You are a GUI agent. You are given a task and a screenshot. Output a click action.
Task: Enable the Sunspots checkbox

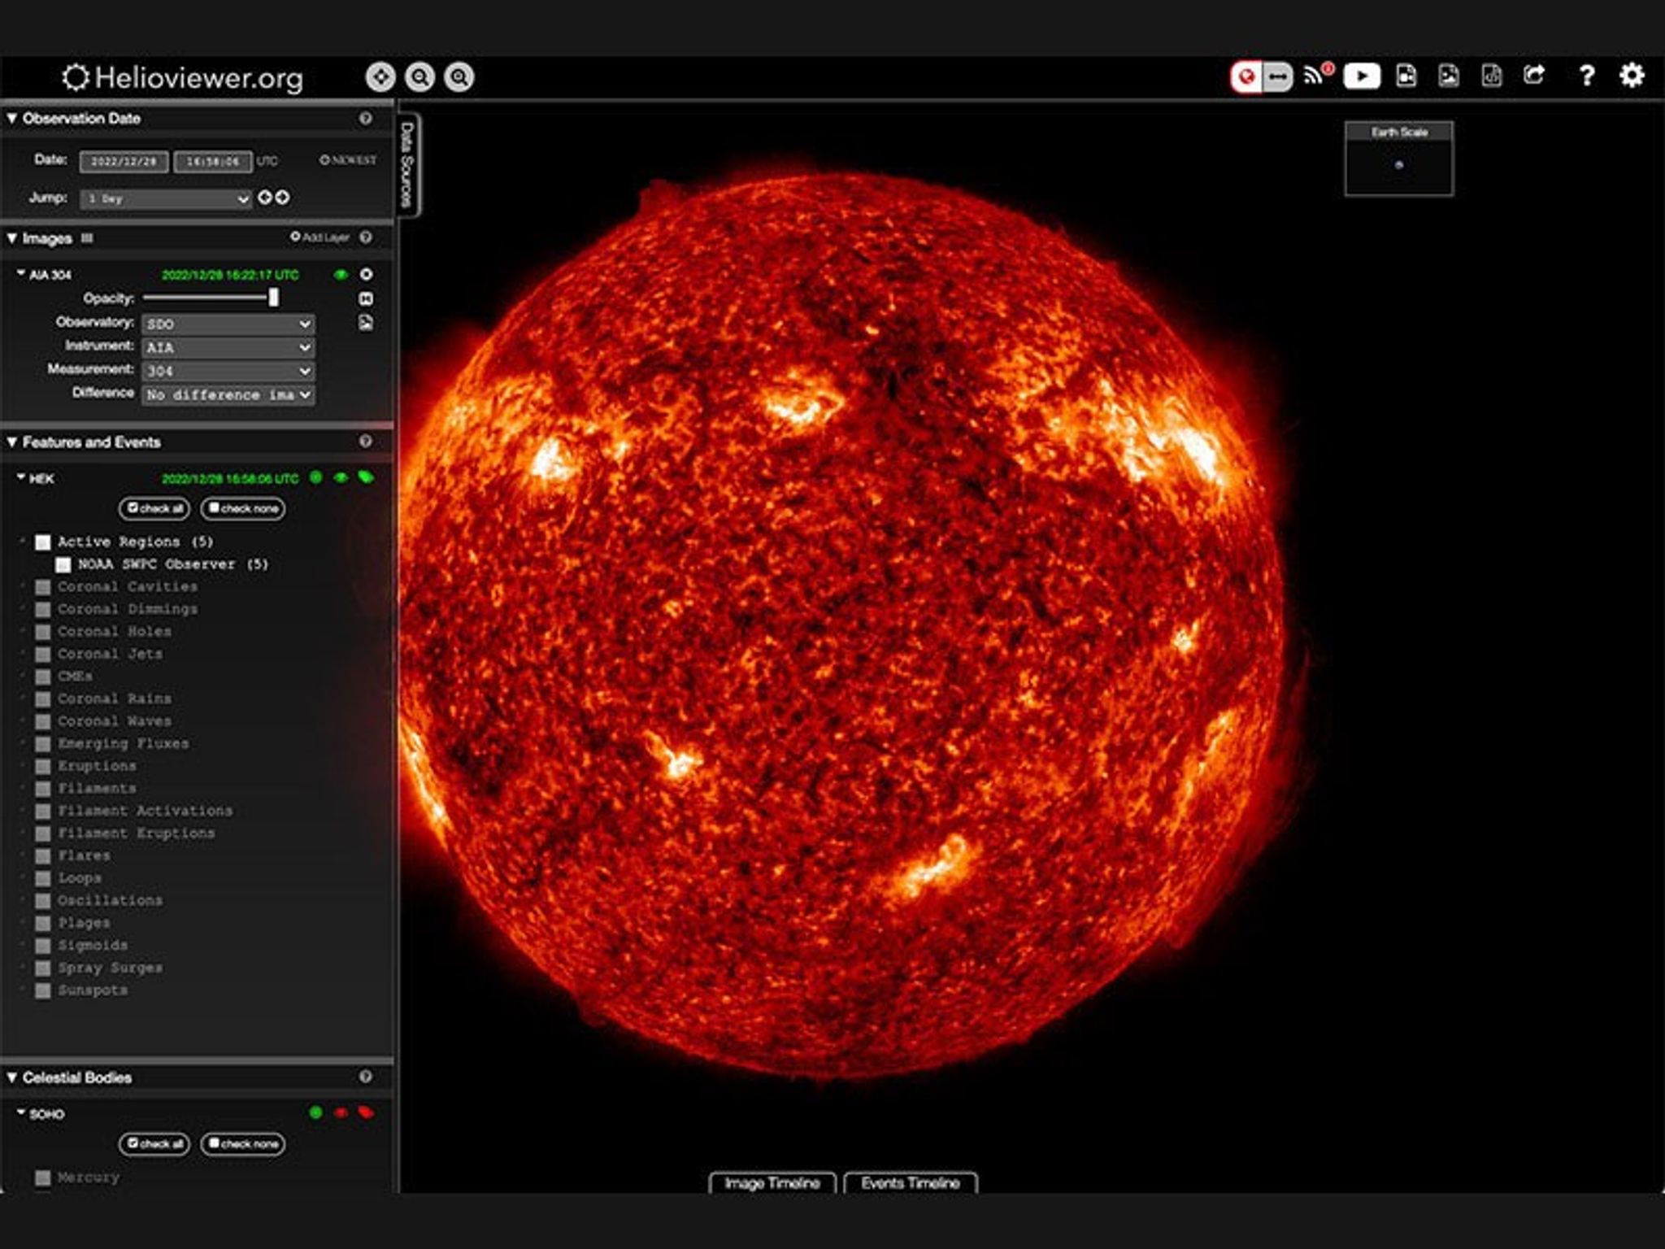[x=42, y=990]
